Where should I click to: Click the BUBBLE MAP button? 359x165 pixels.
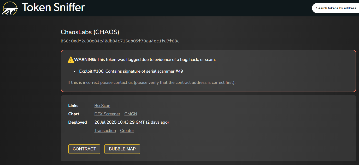tap(122, 149)
